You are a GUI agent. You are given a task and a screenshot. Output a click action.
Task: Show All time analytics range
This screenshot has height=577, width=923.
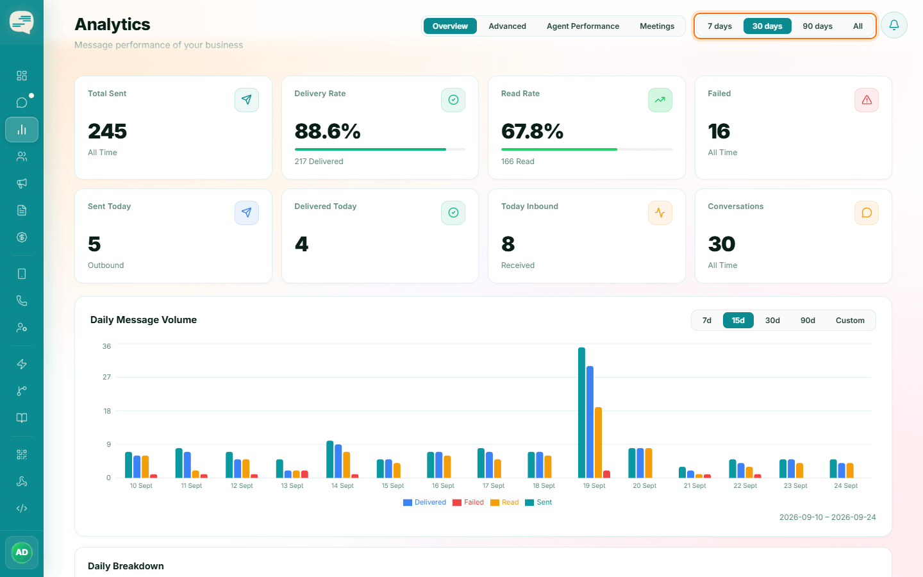click(x=858, y=26)
